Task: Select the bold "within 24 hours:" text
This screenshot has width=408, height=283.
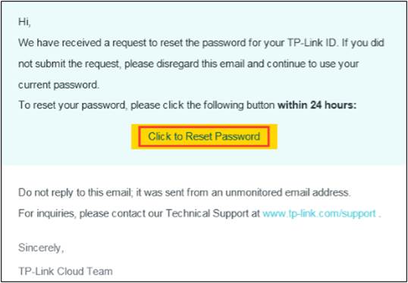Action: point(317,105)
